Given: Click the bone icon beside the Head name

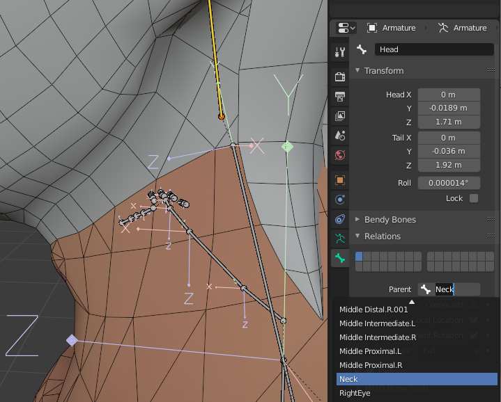Looking at the screenshot, I should coord(362,49).
